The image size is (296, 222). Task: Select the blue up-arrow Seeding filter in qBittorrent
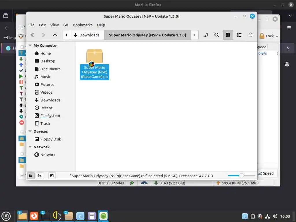pyautogui.click(x=21, y=65)
